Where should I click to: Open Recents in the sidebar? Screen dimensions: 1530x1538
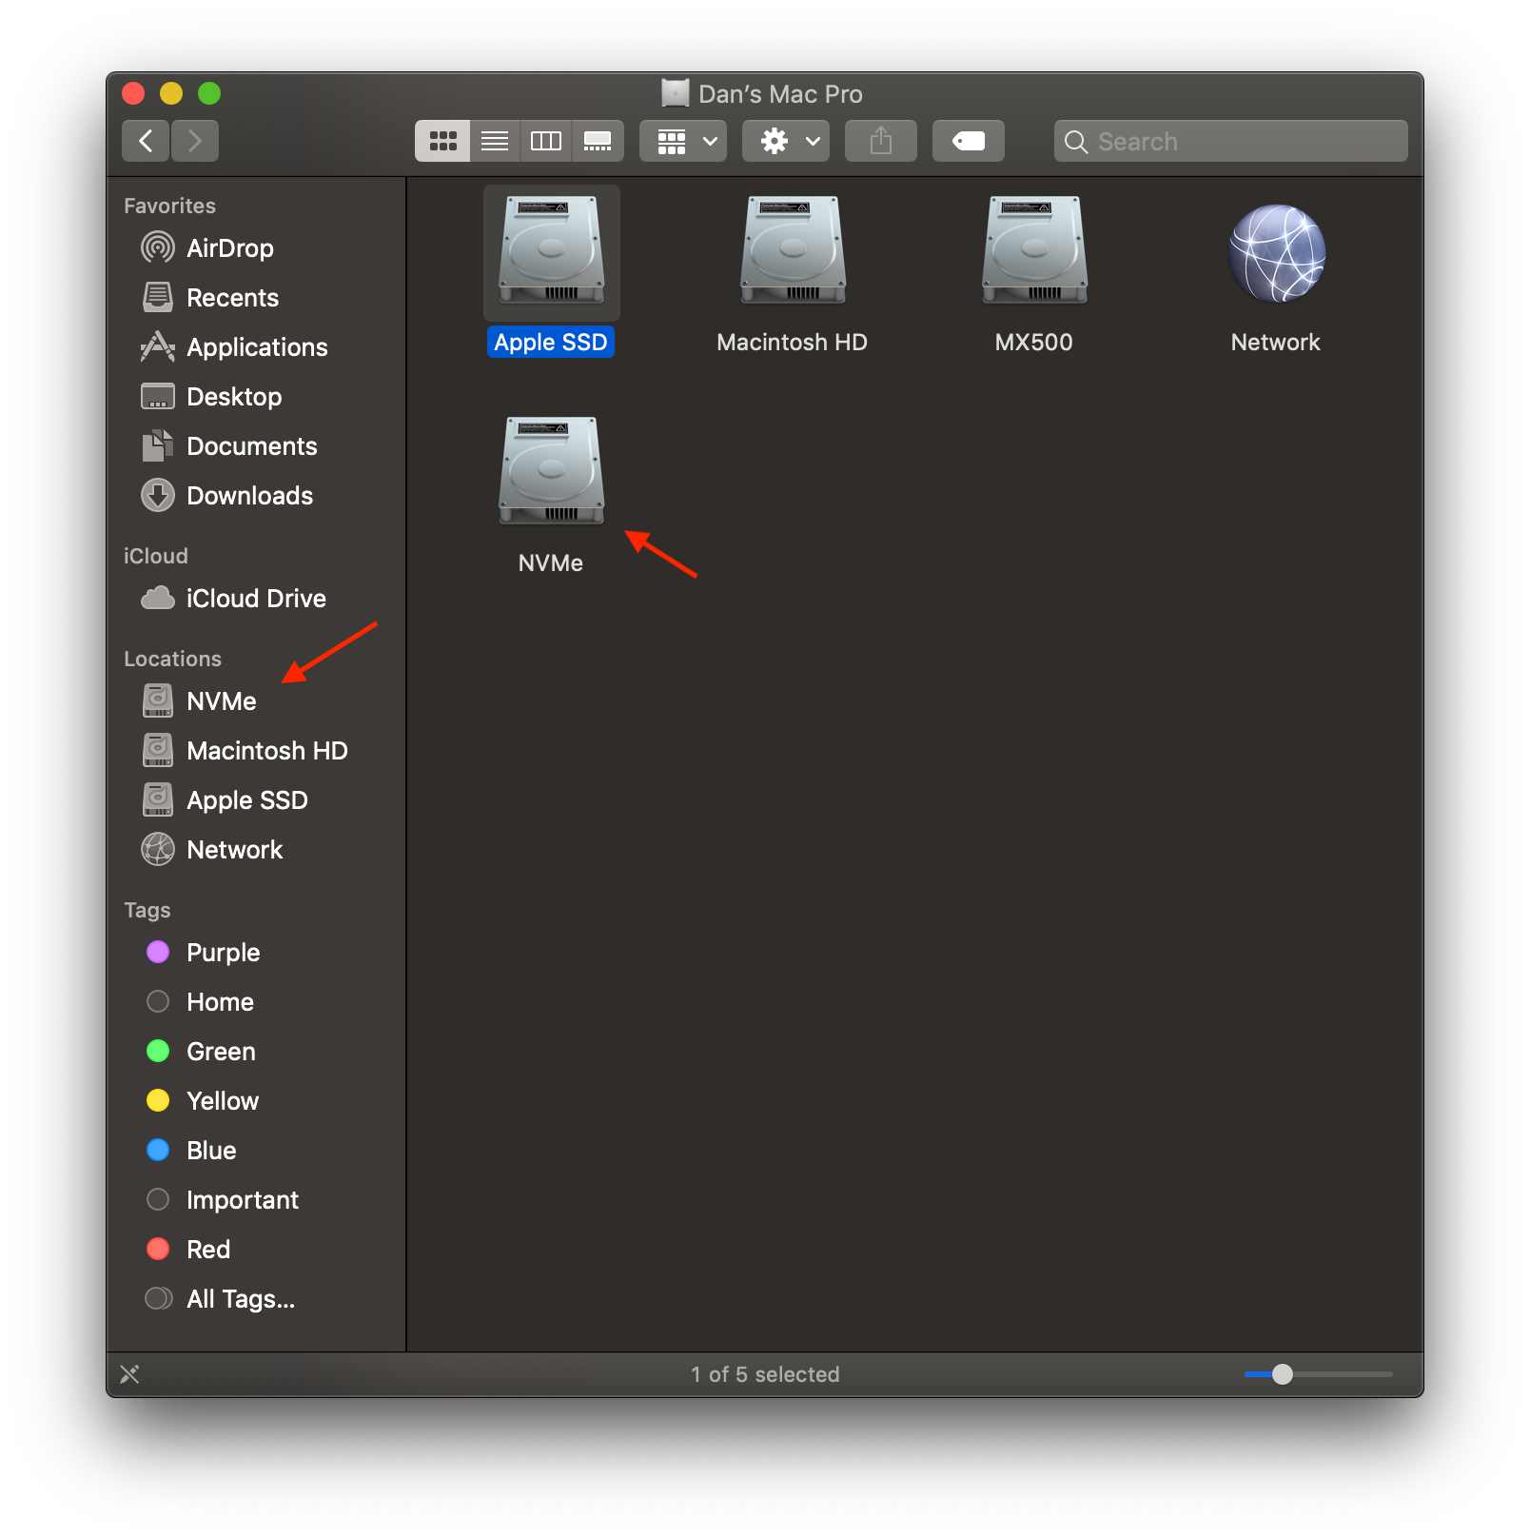pos(257,298)
